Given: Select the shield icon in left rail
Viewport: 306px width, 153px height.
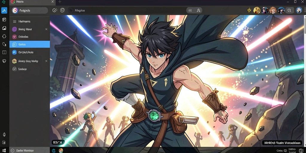Looking at the screenshot, I should (4, 61).
